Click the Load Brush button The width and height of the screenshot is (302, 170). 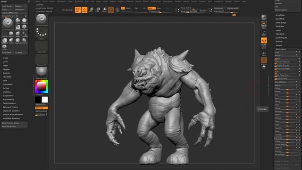click(x=8, y=6)
